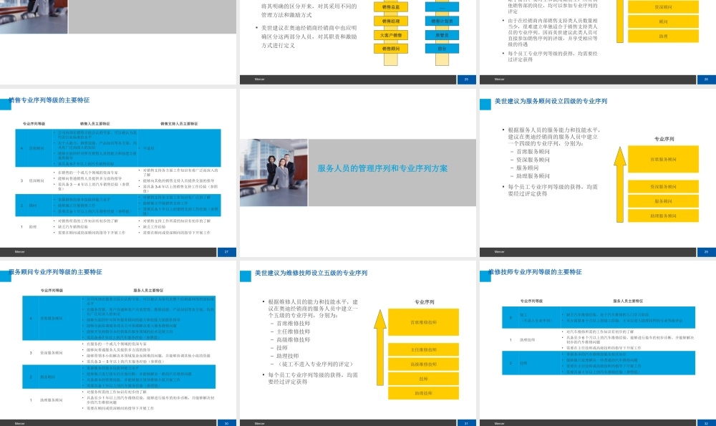Click page number 31 badge

[x=466, y=423]
